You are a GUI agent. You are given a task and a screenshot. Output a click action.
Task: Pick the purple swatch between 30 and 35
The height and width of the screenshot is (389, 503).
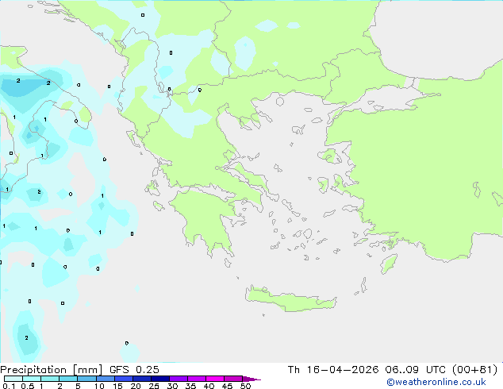(x=179, y=379)
